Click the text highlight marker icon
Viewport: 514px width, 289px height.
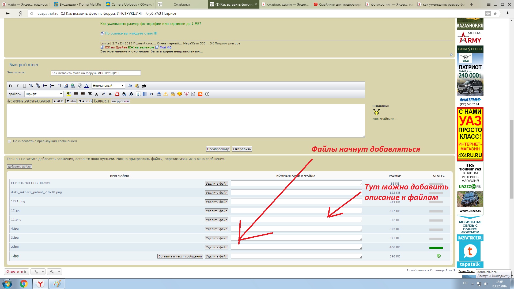[69, 94]
